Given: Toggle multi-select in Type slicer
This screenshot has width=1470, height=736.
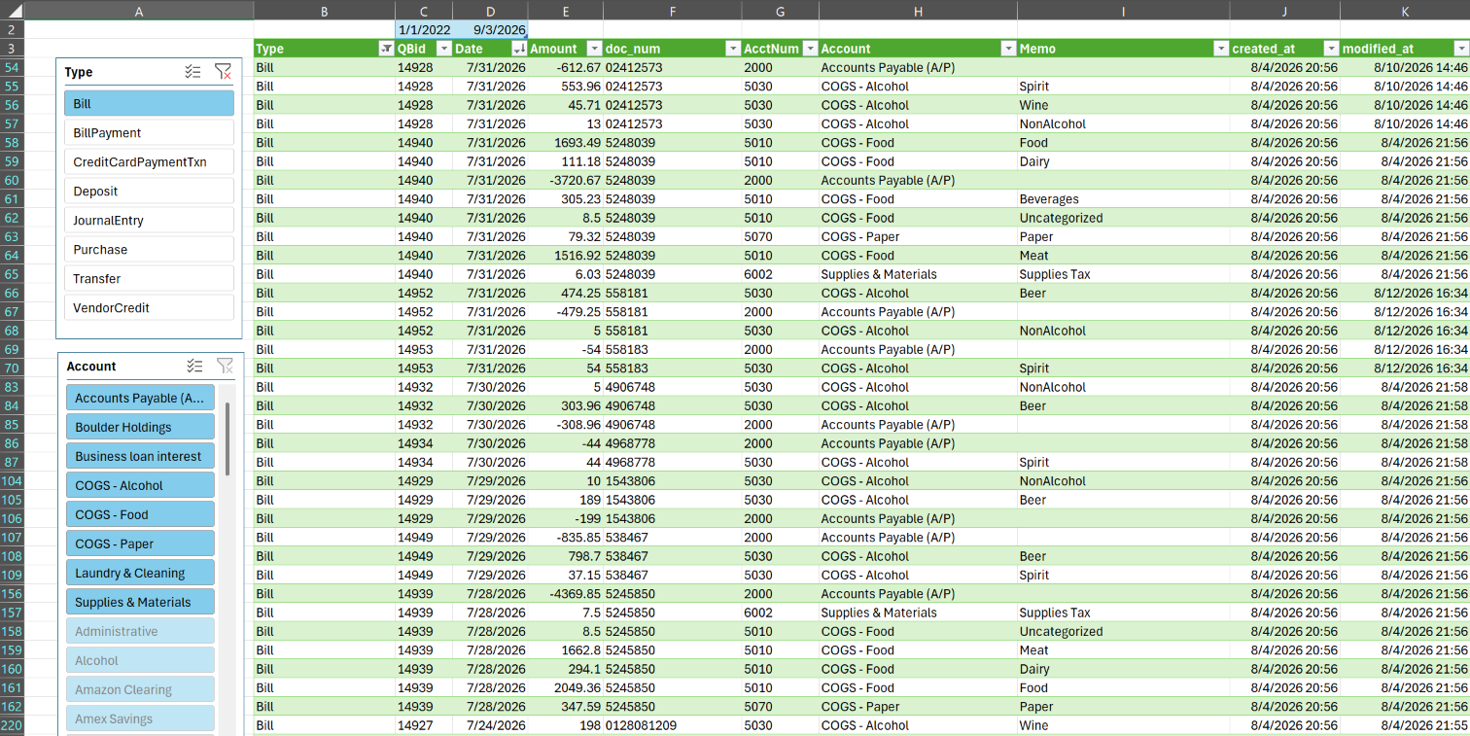Looking at the screenshot, I should (x=193, y=72).
